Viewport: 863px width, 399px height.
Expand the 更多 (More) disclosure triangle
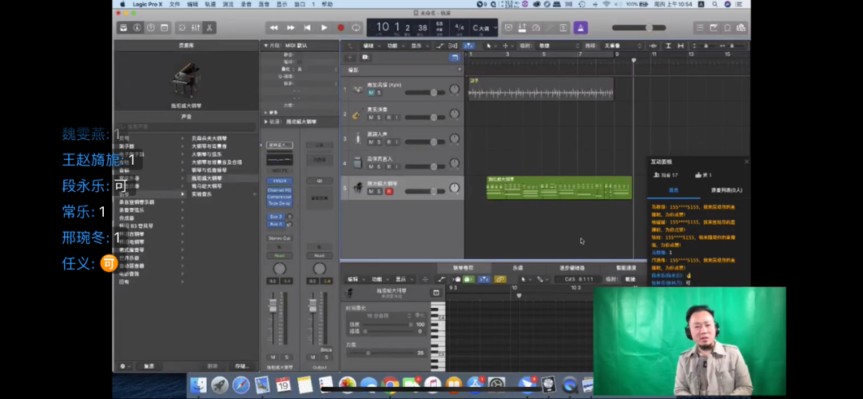(266, 113)
